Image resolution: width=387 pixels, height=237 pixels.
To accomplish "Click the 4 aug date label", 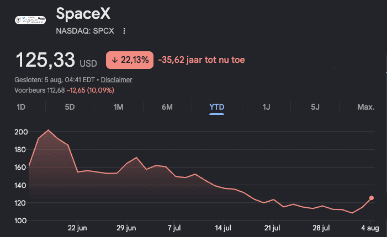I will click(x=370, y=228).
